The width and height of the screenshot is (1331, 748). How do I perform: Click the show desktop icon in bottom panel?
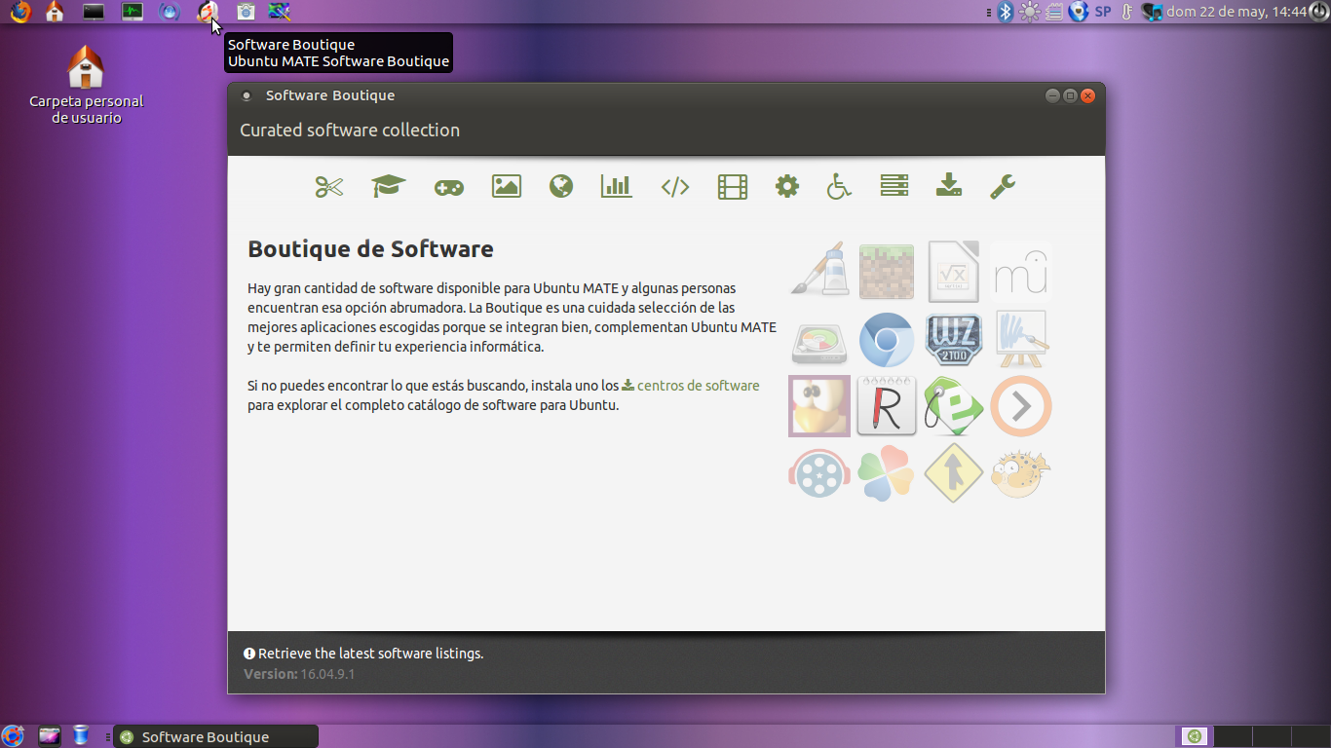point(50,736)
